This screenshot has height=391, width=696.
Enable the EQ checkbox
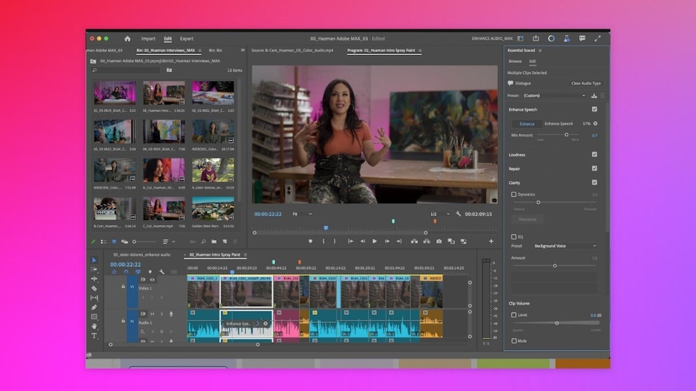pos(514,237)
